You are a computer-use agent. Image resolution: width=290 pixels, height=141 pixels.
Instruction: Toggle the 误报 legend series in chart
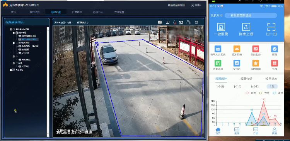coord(278,93)
